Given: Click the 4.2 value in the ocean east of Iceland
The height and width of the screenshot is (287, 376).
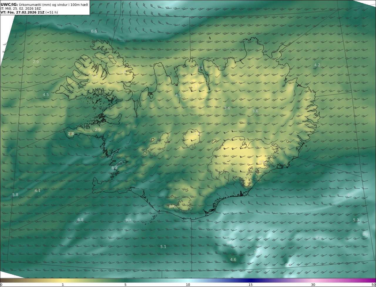Looking at the screenshot, I should click(x=317, y=65).
